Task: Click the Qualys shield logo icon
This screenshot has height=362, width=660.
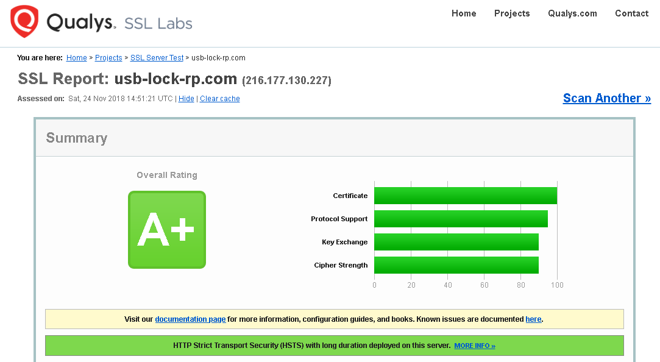Action: point(24,21)
